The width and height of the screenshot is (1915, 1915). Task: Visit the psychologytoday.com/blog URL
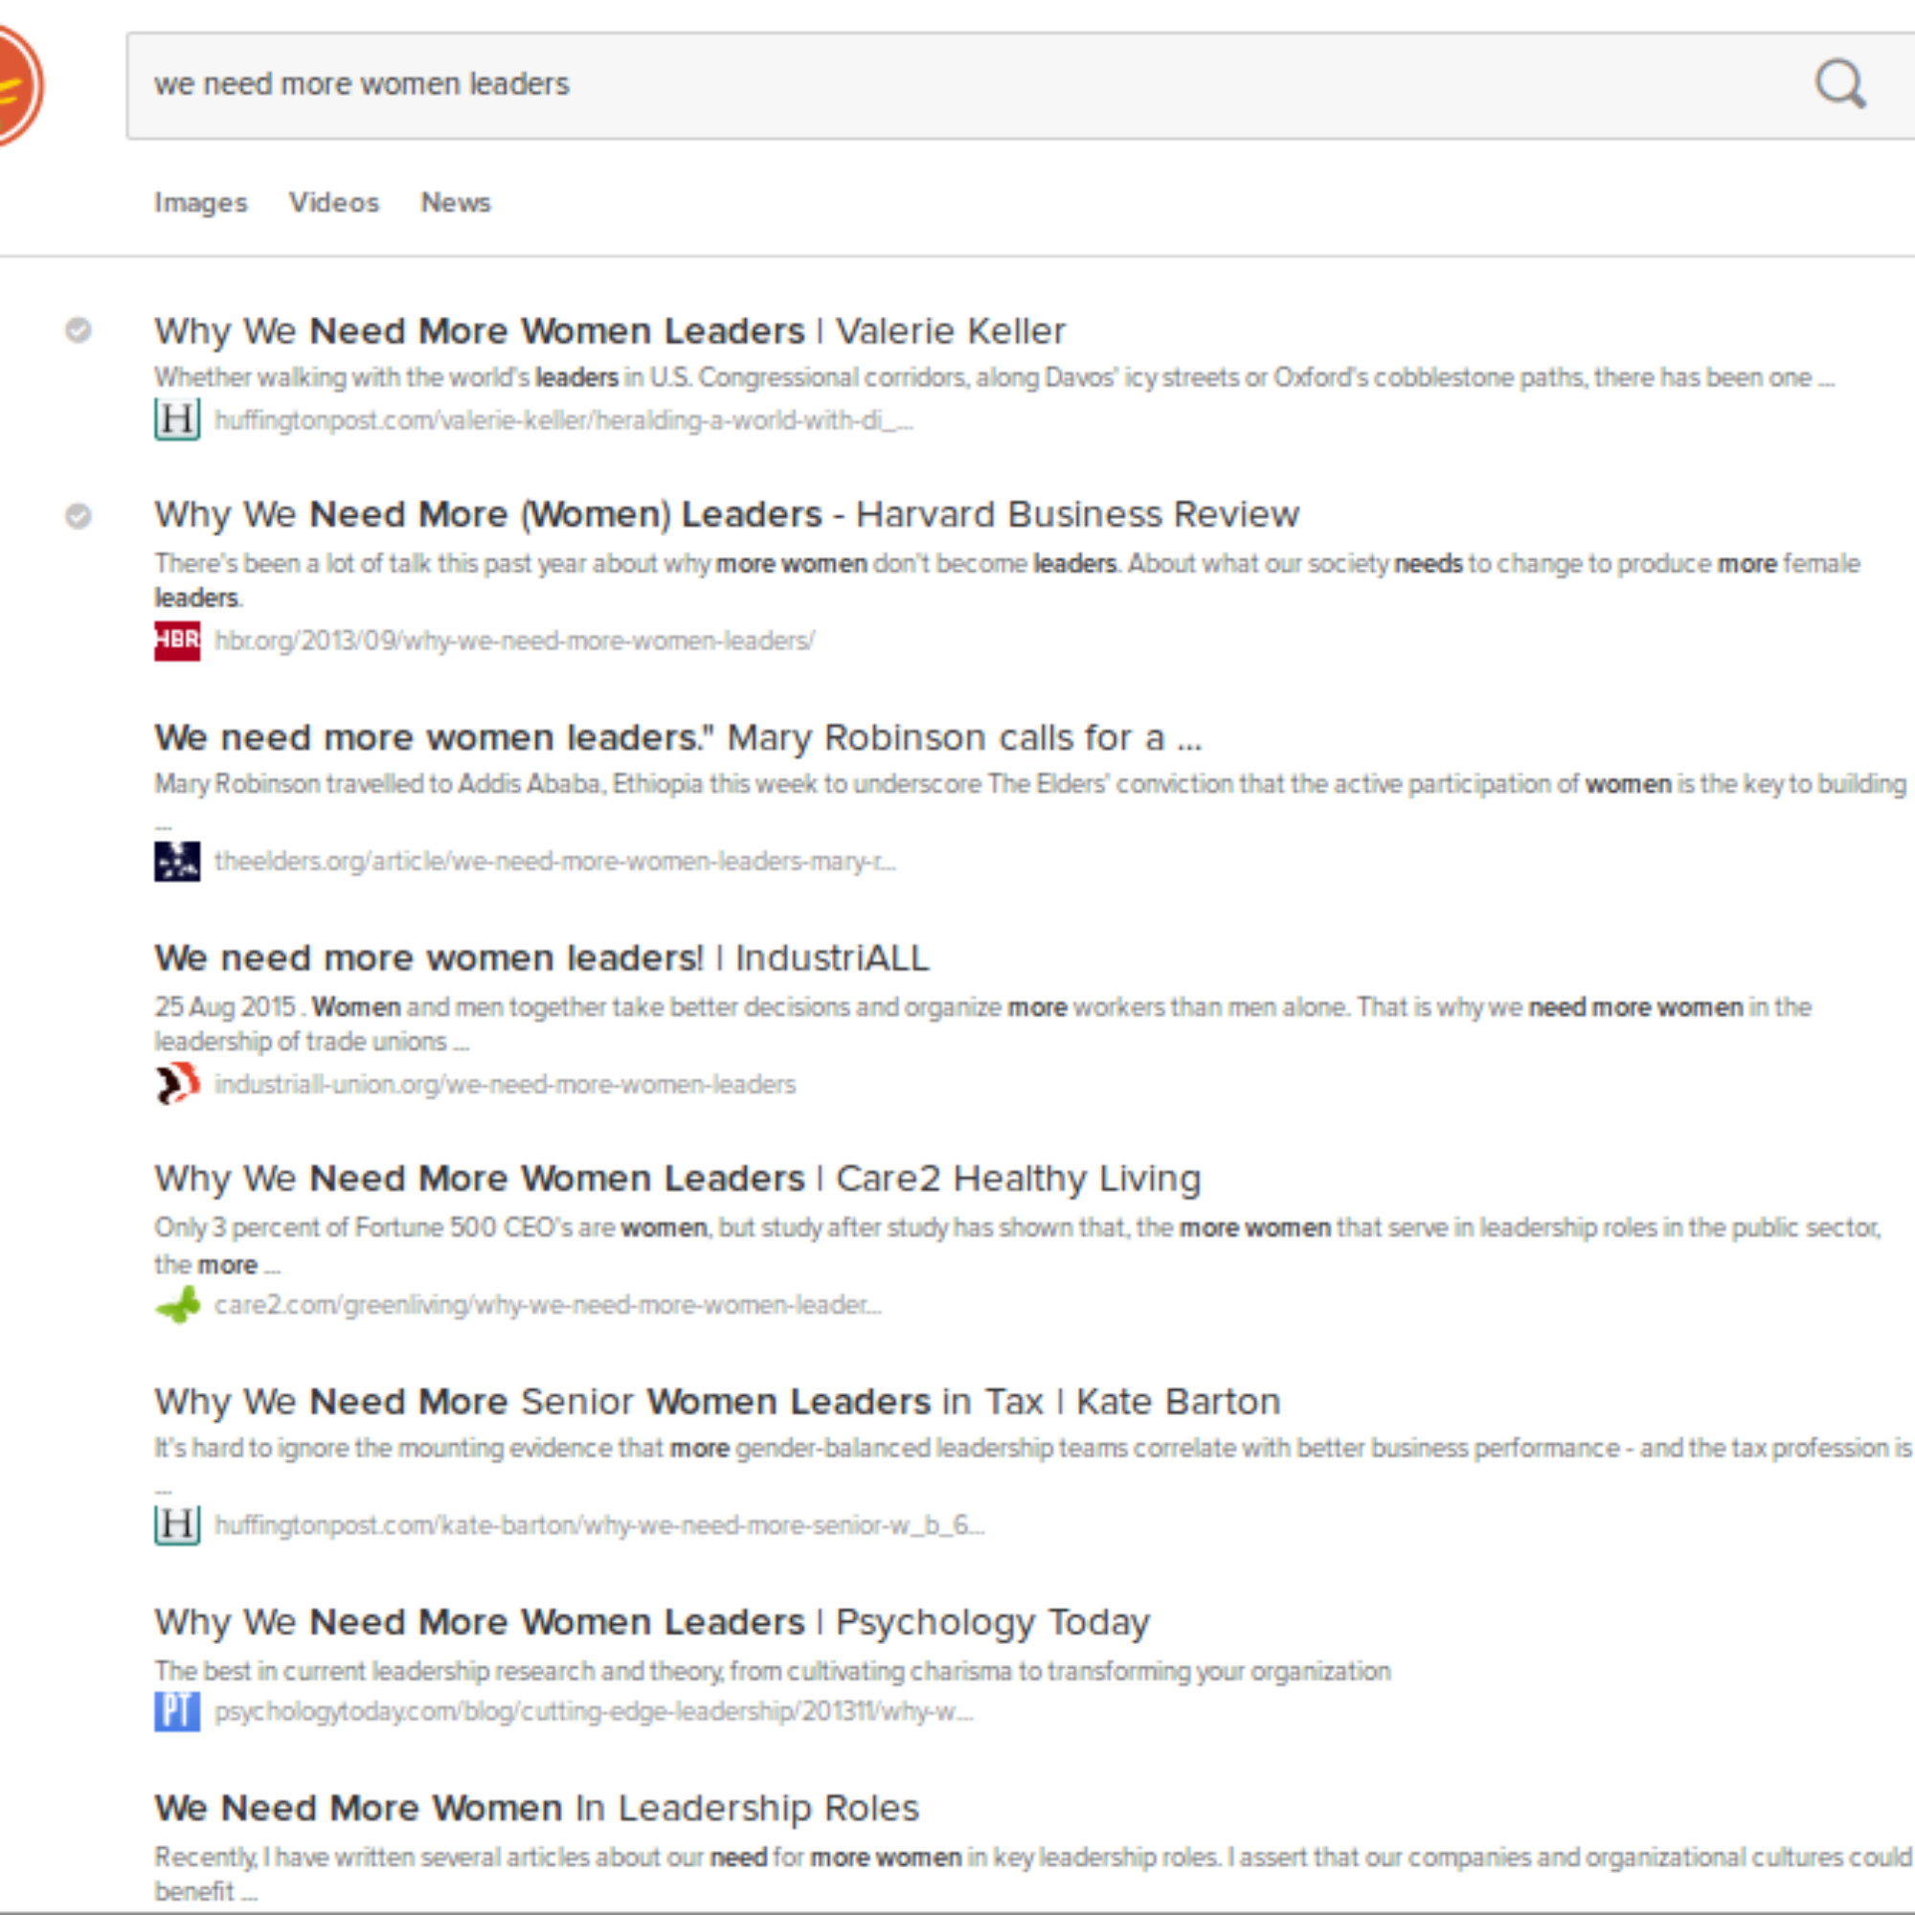coord(594,1712)
